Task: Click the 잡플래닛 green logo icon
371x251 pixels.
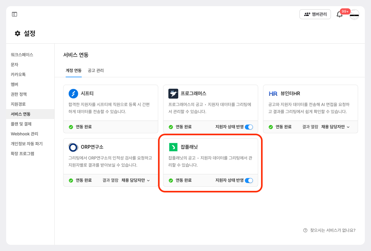Action: 173,147
